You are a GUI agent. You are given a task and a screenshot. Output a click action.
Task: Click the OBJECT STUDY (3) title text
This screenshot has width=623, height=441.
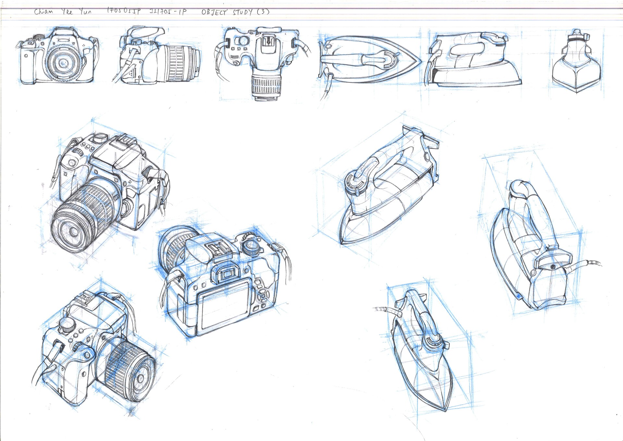[235, 12]
